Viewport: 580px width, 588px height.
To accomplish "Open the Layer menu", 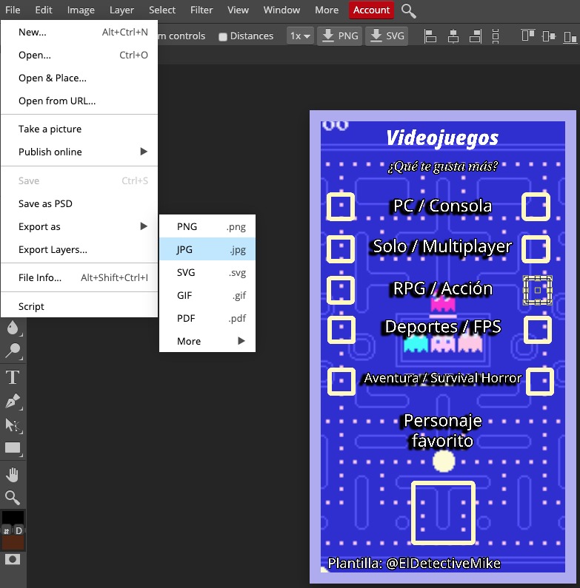I will (x=121, y=10).
